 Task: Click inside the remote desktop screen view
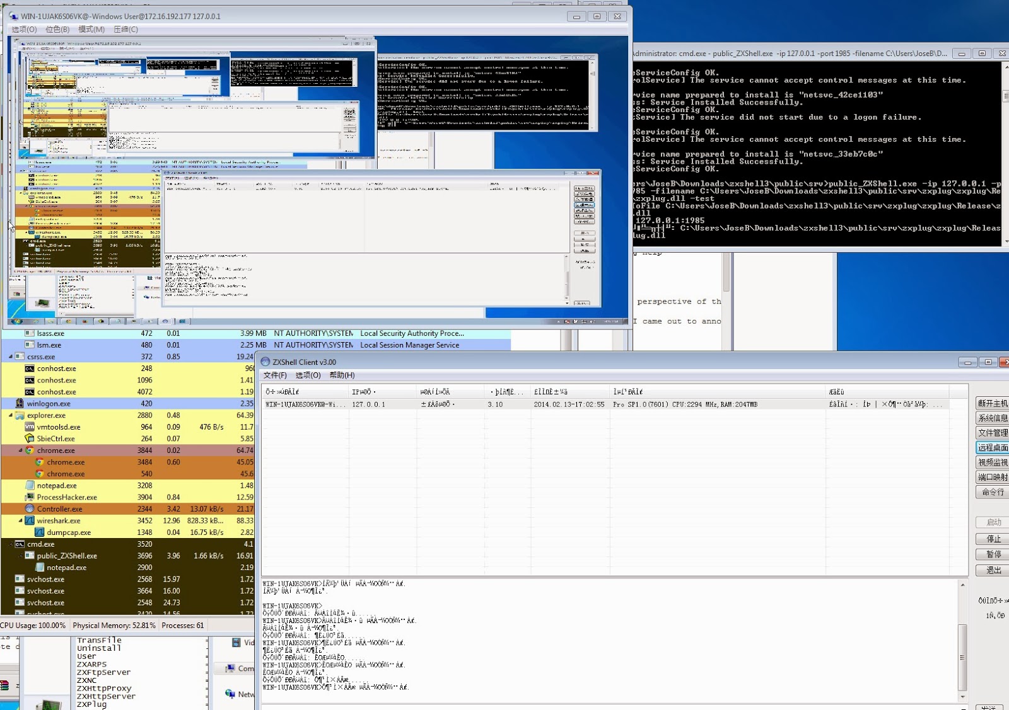318,181
